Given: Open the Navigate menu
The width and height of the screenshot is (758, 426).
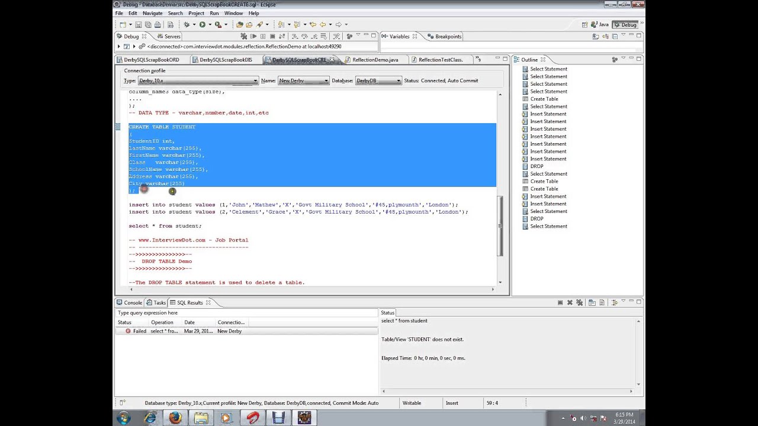Looking at the screenshot, I should [152, 13].
